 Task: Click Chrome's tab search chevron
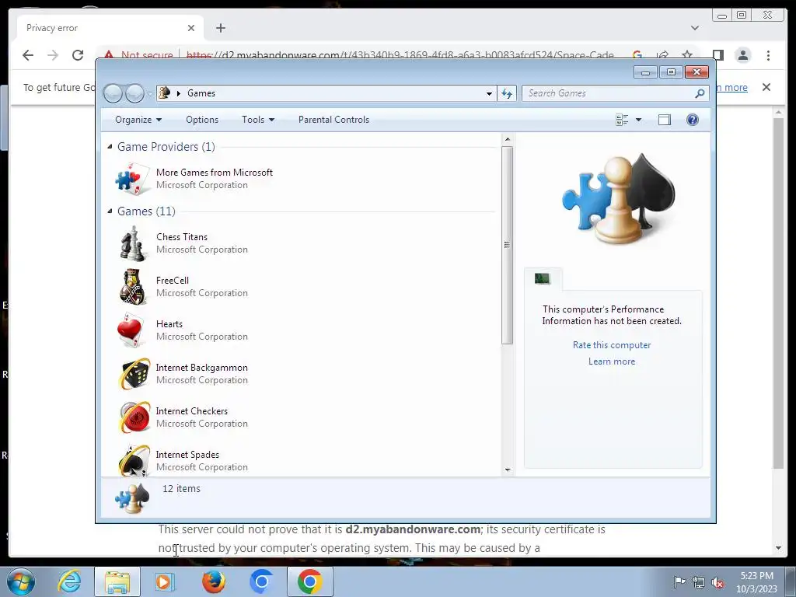pyautogui.click(x=694, y=28)
